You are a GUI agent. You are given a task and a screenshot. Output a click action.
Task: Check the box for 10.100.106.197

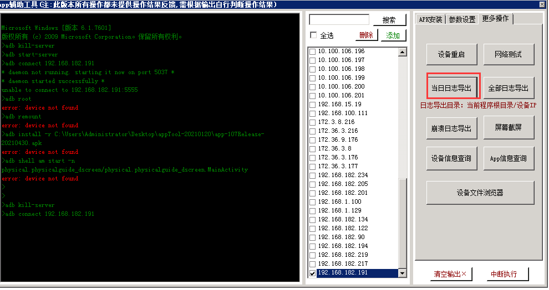click(313, 60)
